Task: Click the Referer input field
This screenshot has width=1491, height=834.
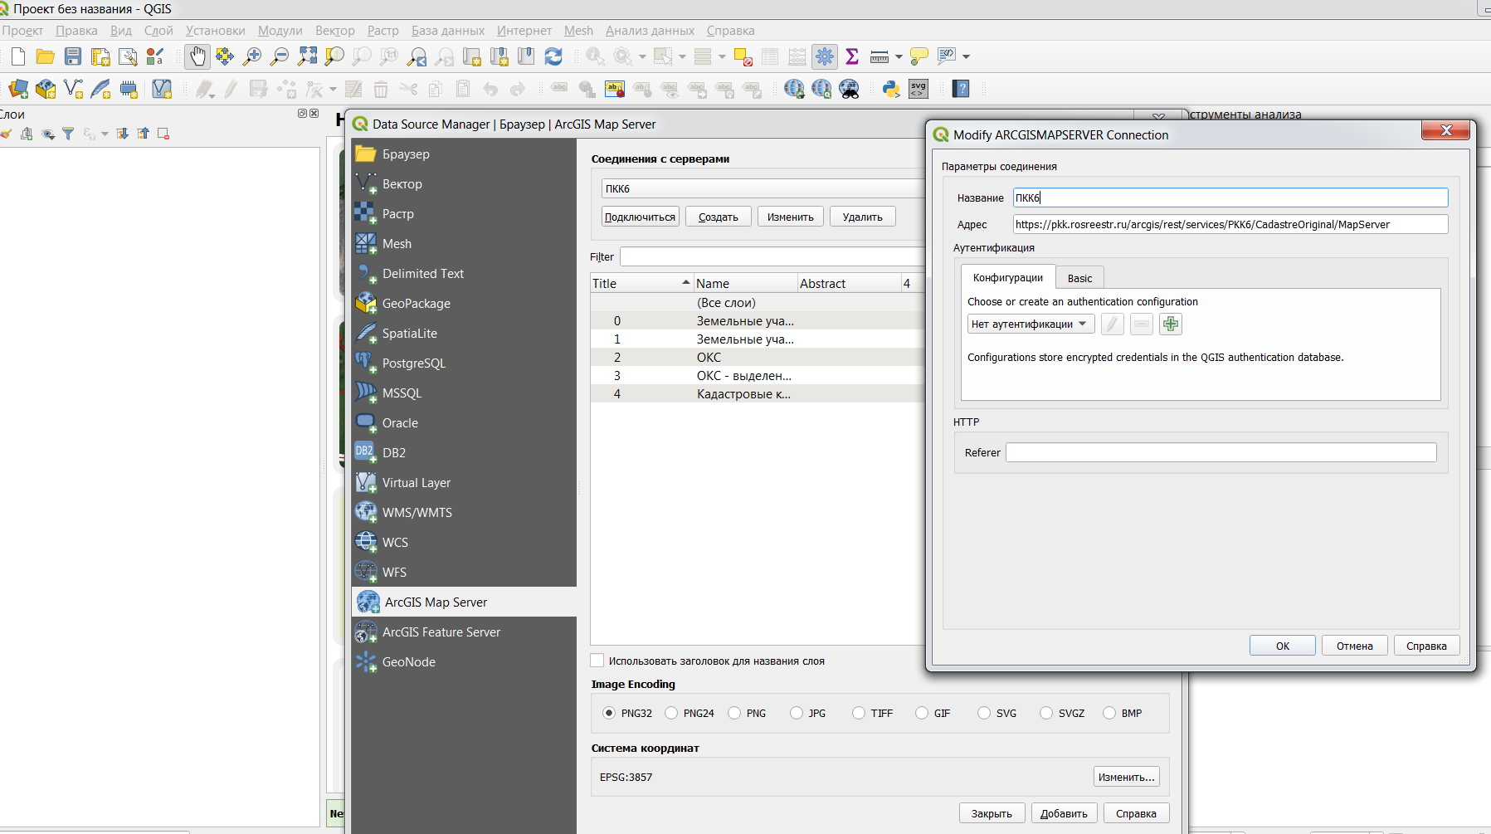Action: pos(1221,452)
